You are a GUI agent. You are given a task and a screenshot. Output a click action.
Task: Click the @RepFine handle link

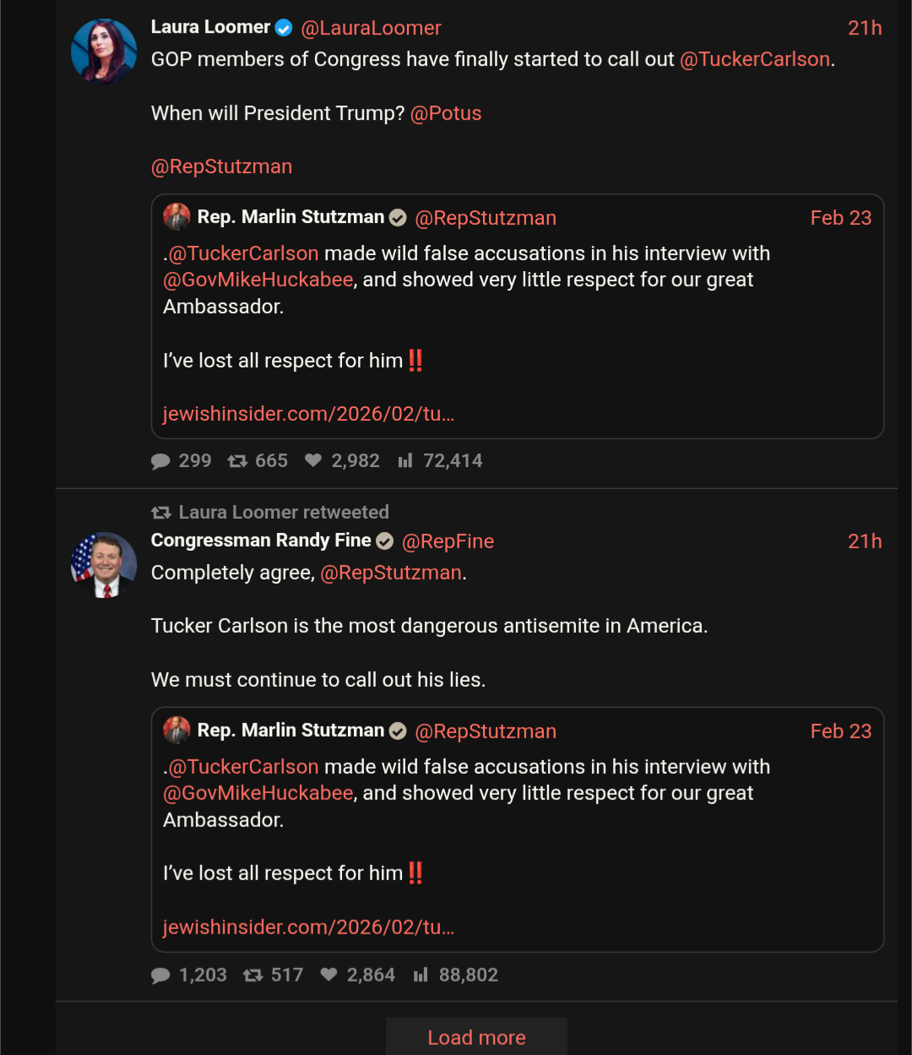(x=448, y=541)
